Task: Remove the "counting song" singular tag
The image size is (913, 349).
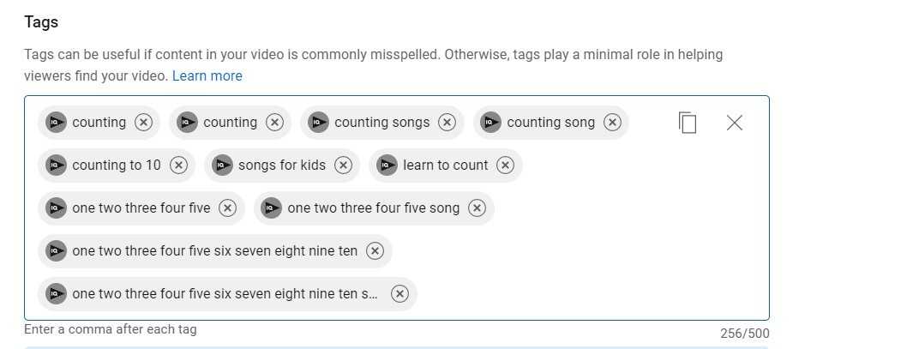Action: tap(611, 123)
